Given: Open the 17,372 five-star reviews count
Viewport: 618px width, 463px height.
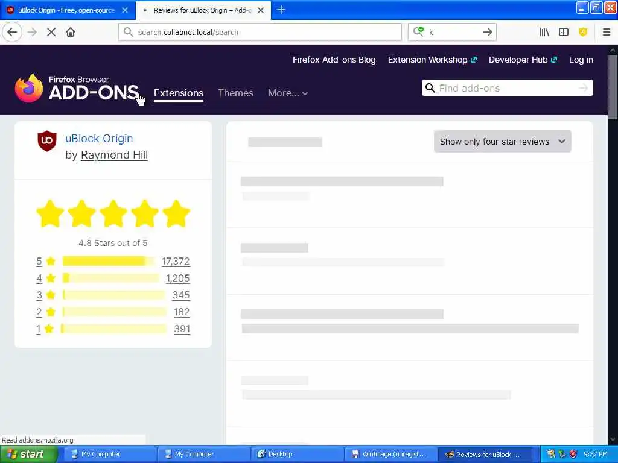Looking at the screenshot, I should point(176,261).
